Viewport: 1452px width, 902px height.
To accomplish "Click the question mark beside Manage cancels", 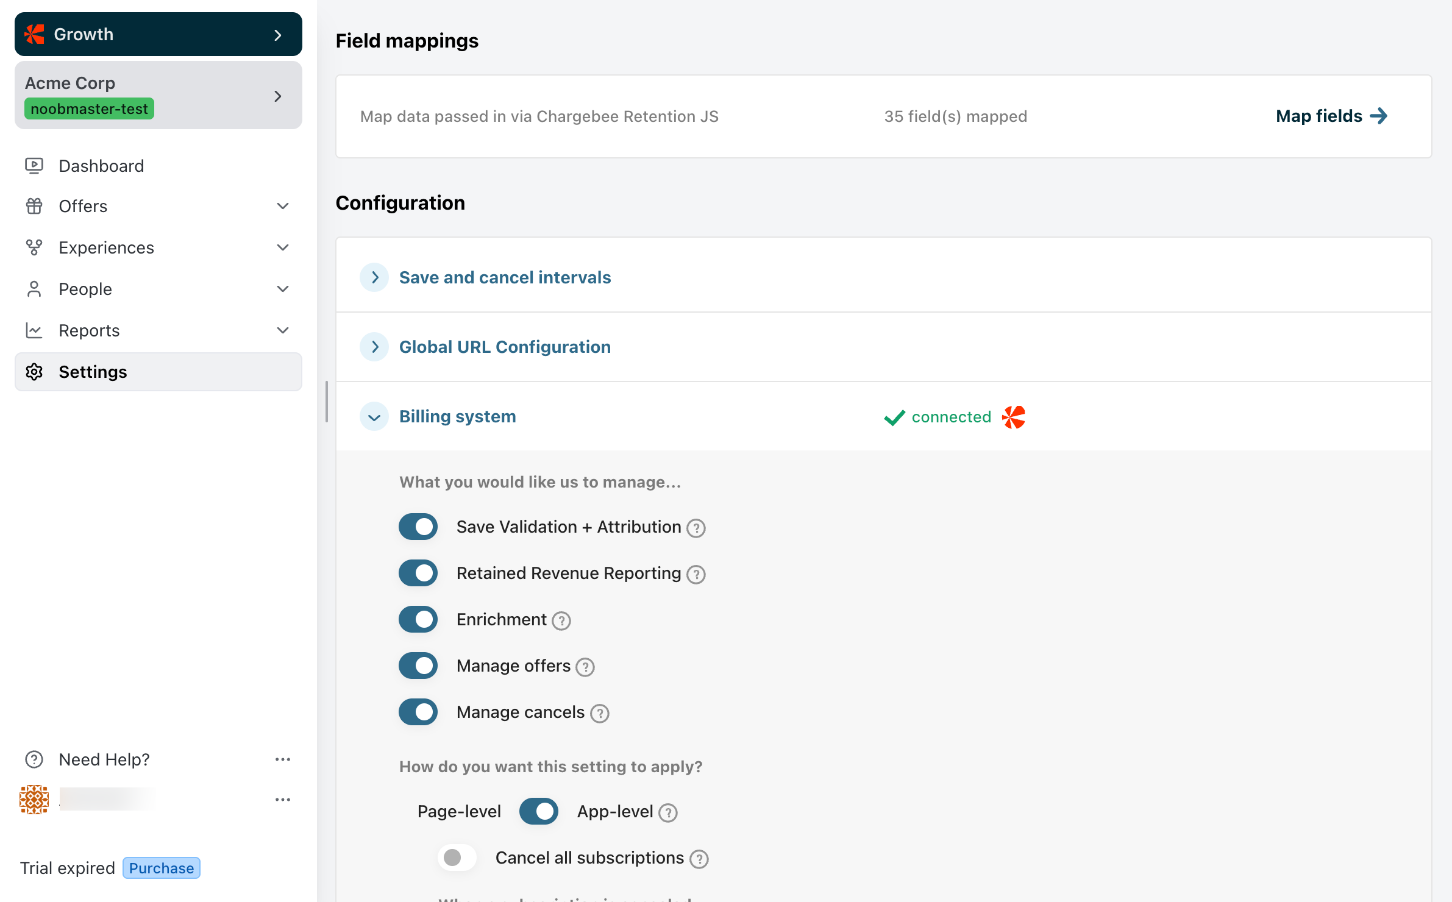I will click(599, 713).
